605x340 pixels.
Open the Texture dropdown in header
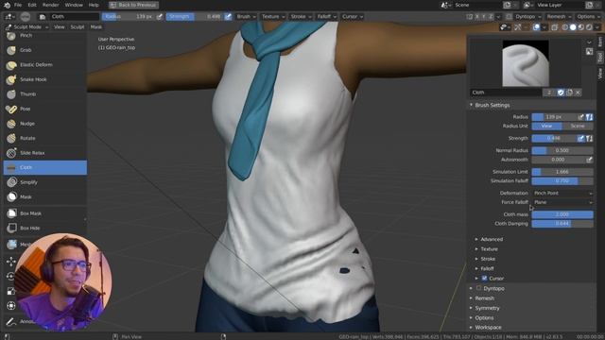point(273,17)
